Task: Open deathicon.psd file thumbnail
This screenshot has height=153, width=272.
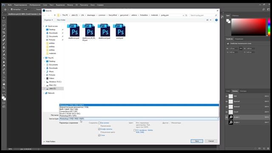Action: 74,30
